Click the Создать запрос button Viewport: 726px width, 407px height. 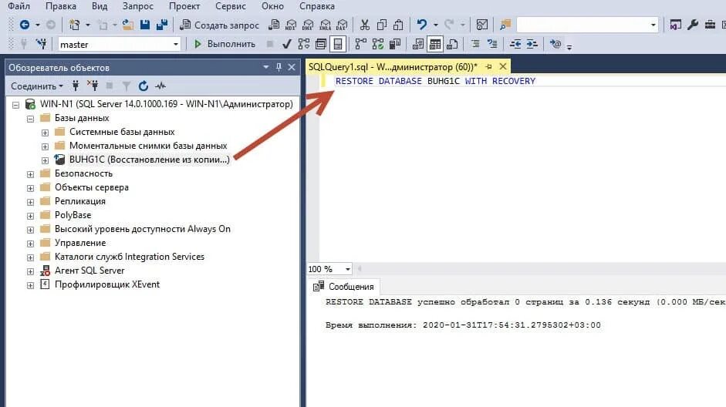[219, 25]
